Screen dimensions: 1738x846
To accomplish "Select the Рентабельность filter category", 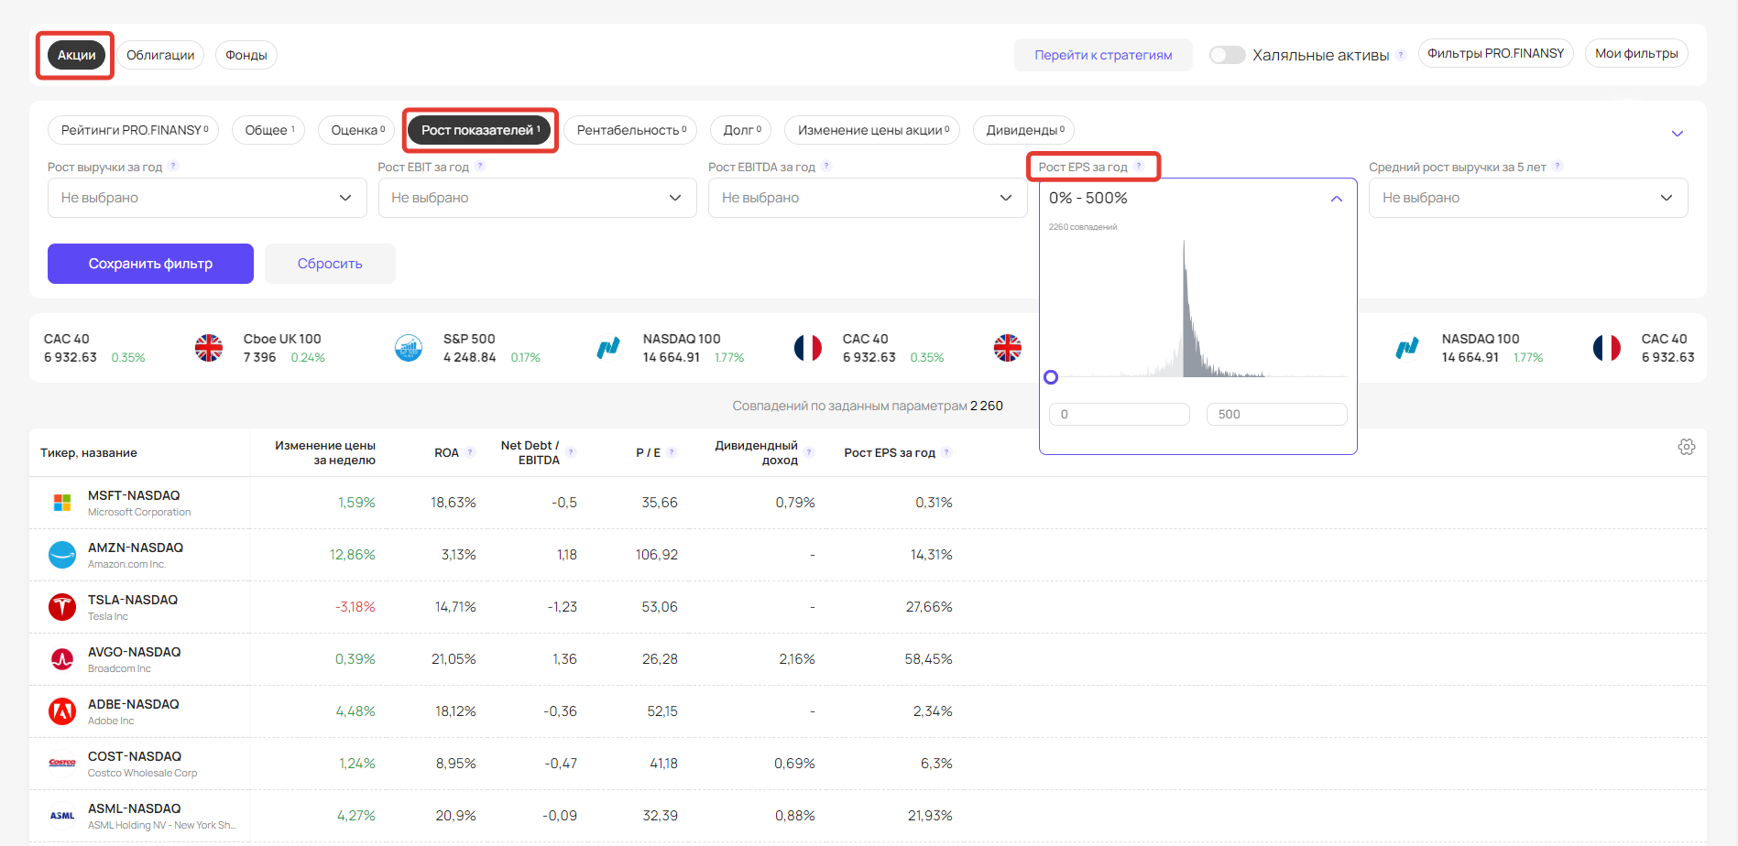I will tap(630, 130).
